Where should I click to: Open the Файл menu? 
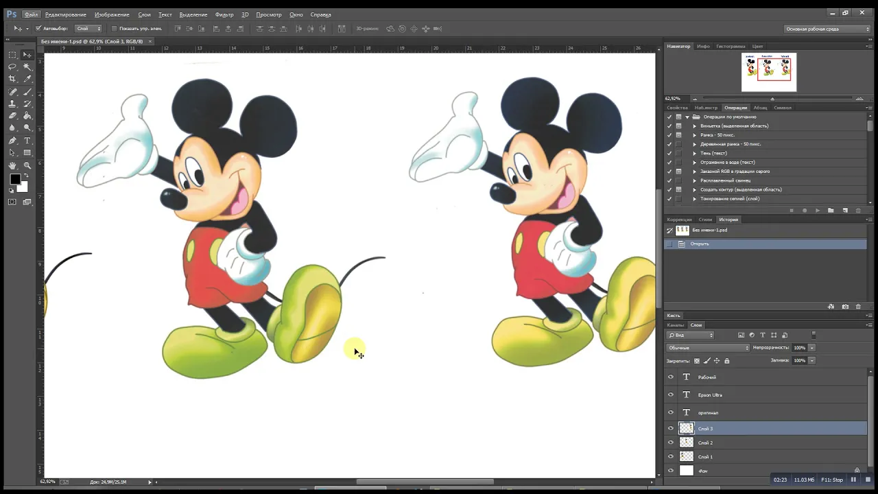31,14
